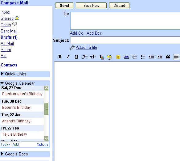Image resolution: width=180 pixels, height=161 pixels.
Task: Click the calendar Today link
Action: [x=6, y=144]
